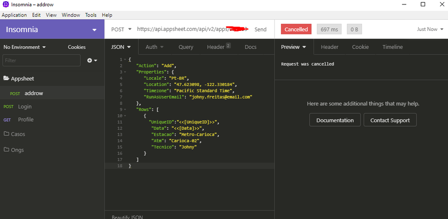Open the Just Now history dropdown

pos(430,29)
